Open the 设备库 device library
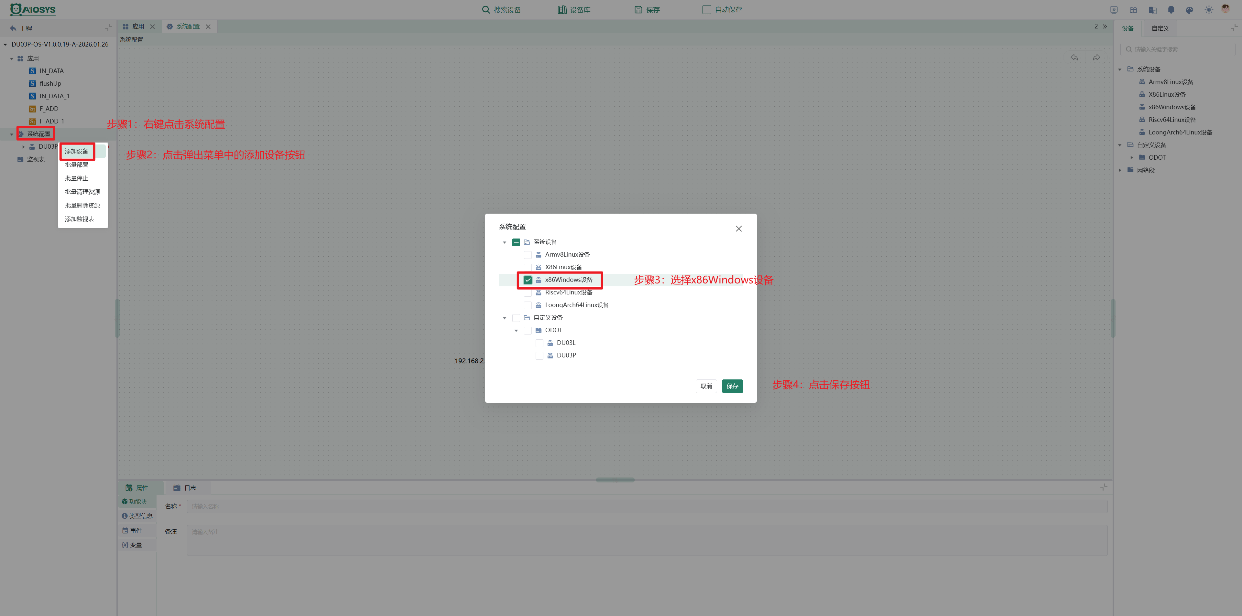Image resolution: width=1242 pixels, height=616 pixels. pyautogui.click(x=574, y=10)
